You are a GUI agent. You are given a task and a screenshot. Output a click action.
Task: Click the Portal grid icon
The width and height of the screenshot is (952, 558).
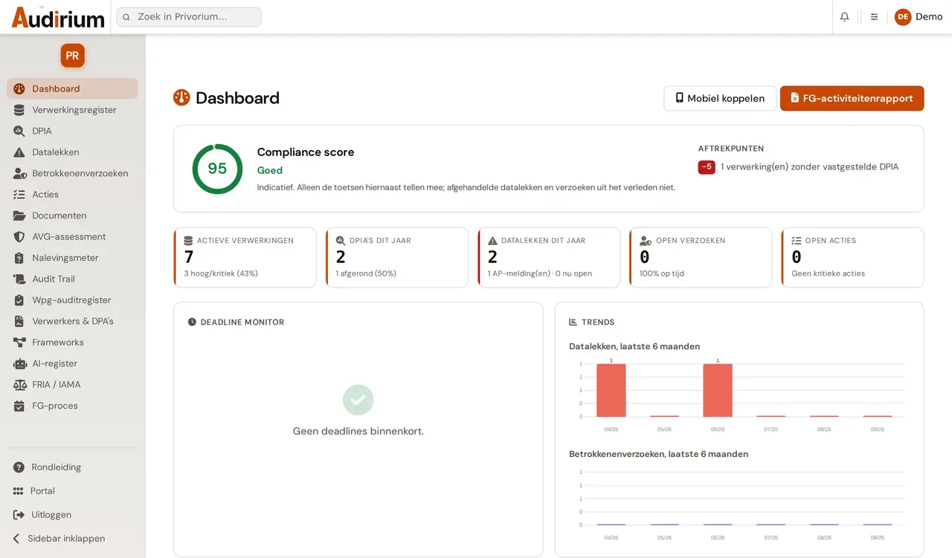(19, 491)
